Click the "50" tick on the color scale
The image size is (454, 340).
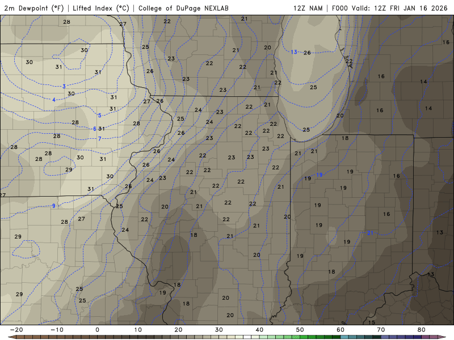click(300, 330)
